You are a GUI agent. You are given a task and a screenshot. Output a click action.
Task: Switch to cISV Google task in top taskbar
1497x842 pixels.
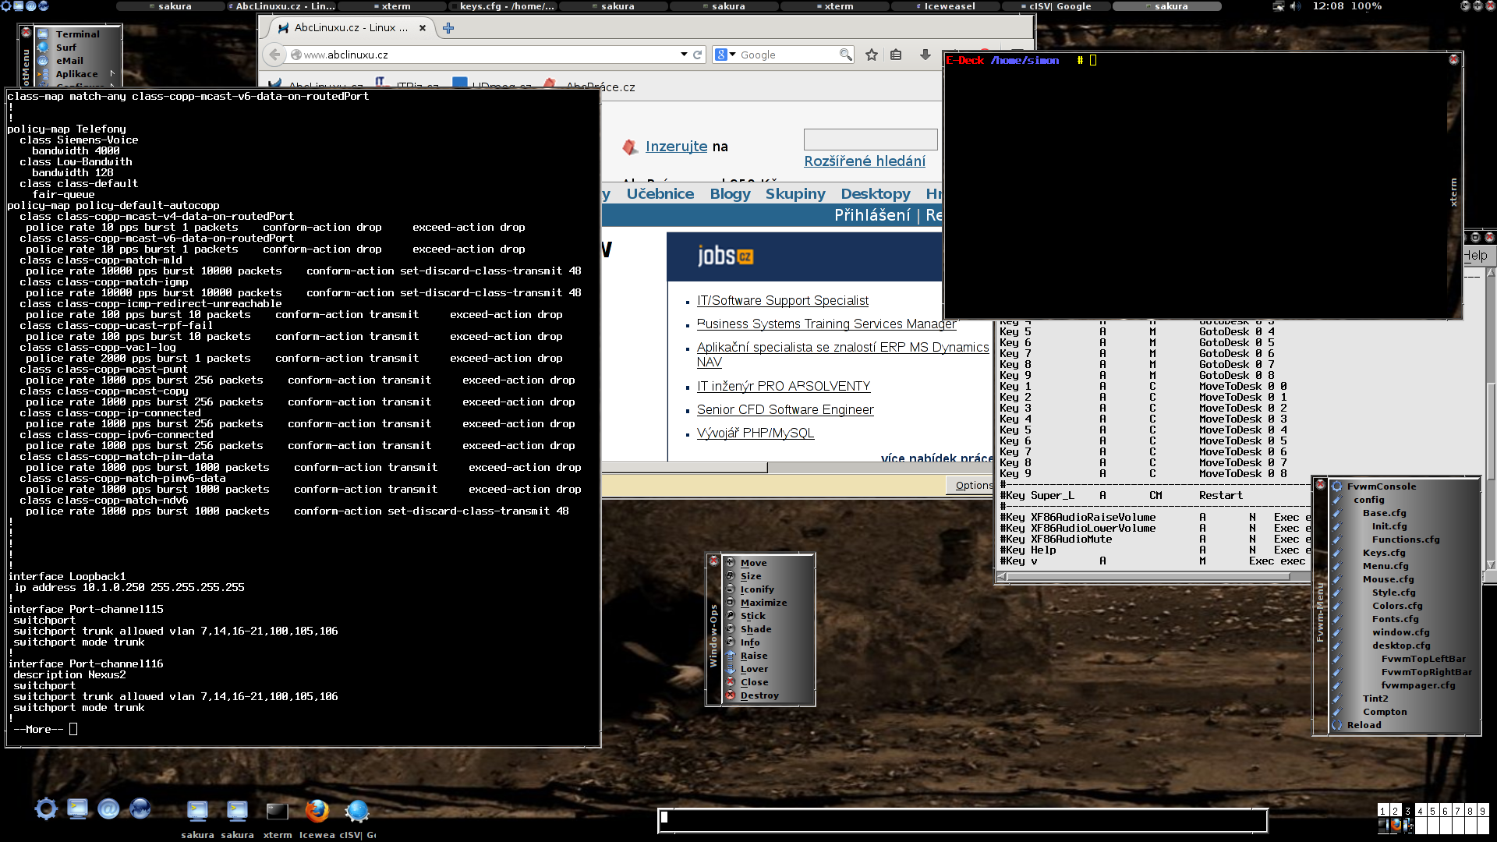click(1056, 6)
